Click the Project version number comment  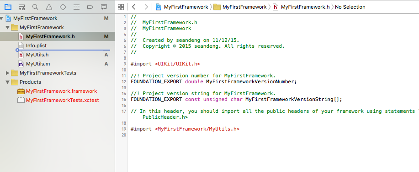tap(203, 76)
